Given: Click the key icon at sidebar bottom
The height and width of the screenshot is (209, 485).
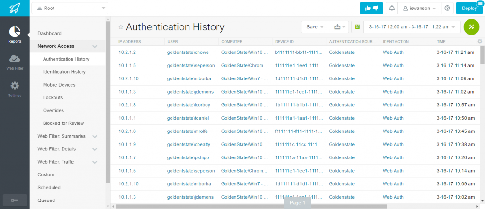Looking at the screenshot, I should click(x=15, y=200).
